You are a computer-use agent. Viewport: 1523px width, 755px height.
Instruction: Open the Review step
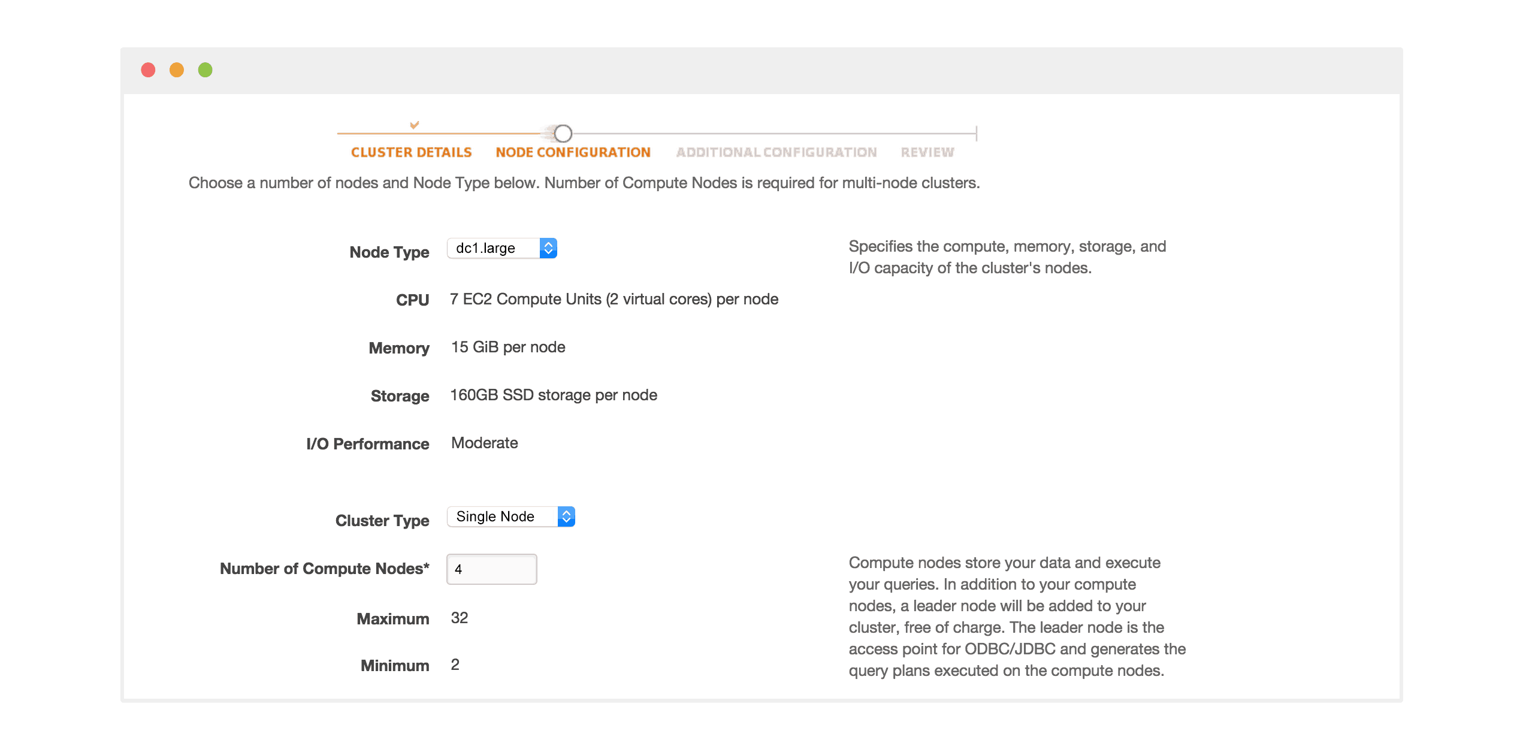click(x=927, y=152)
